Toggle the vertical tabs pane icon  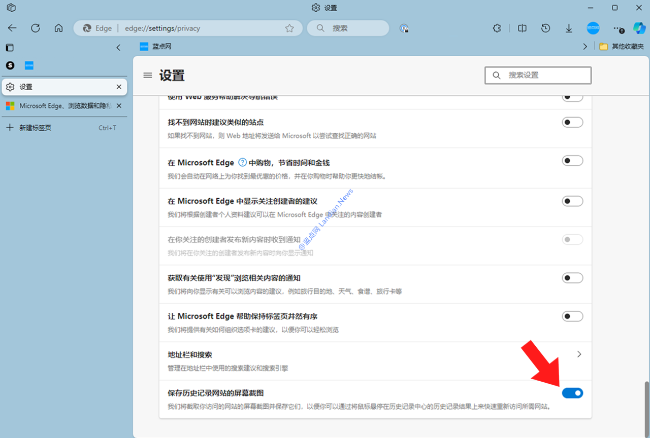click(x=10, y=48)
